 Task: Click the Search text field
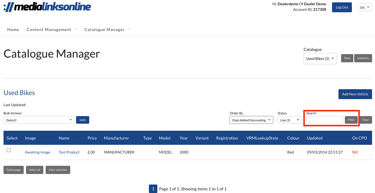[325, 120]
